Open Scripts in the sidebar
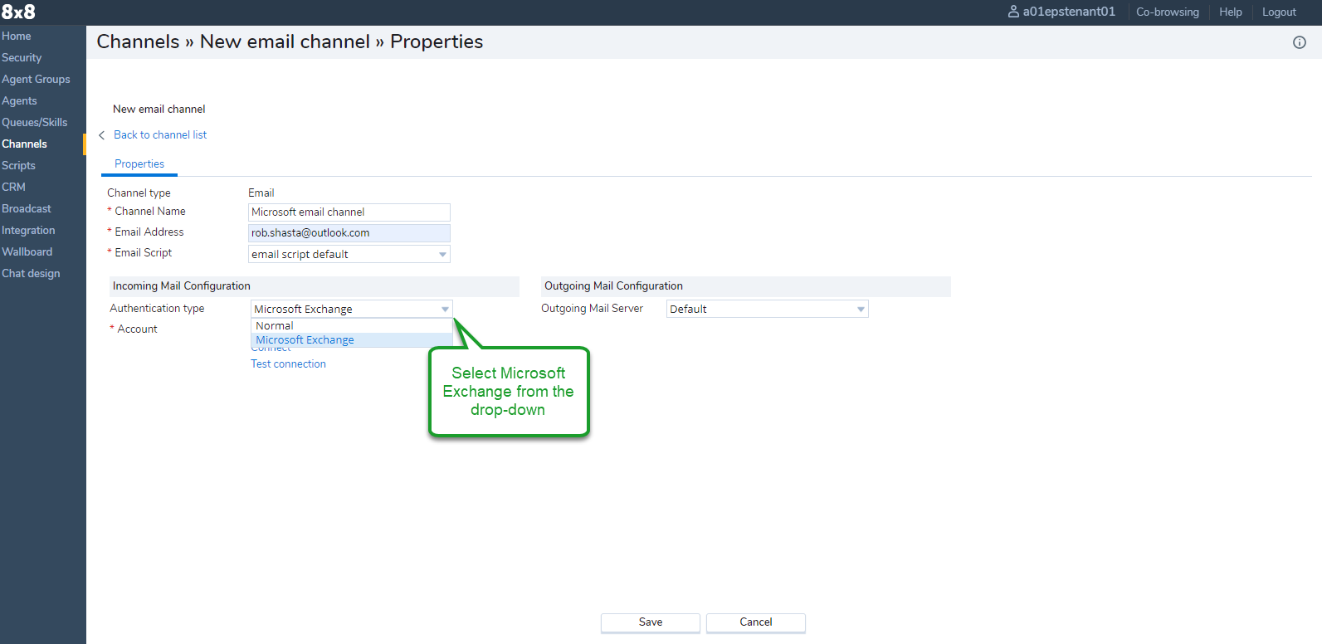 18,166
